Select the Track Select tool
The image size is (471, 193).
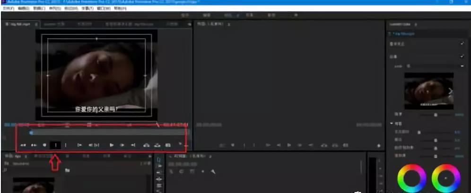click(159, 166)
